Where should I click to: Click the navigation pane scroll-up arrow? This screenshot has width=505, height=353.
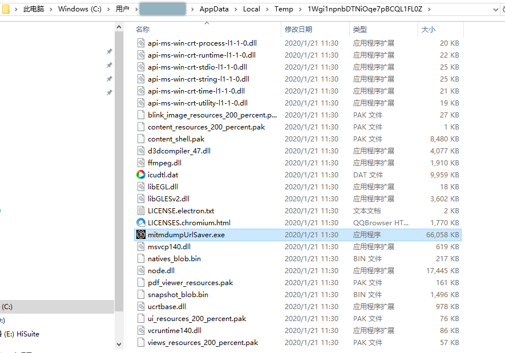(x=119, y=27)
